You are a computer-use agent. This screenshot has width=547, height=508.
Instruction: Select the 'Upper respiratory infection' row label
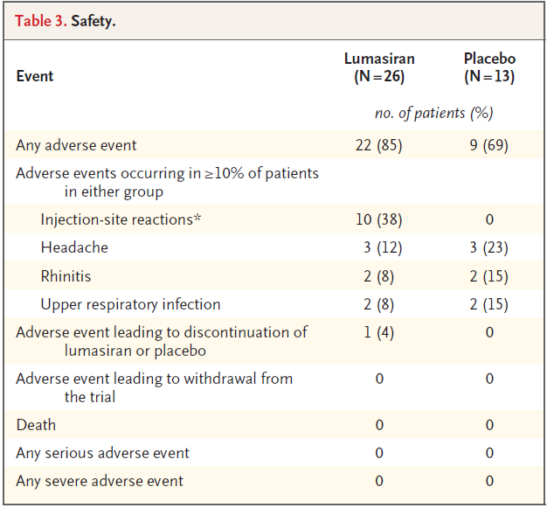(130, 304)
